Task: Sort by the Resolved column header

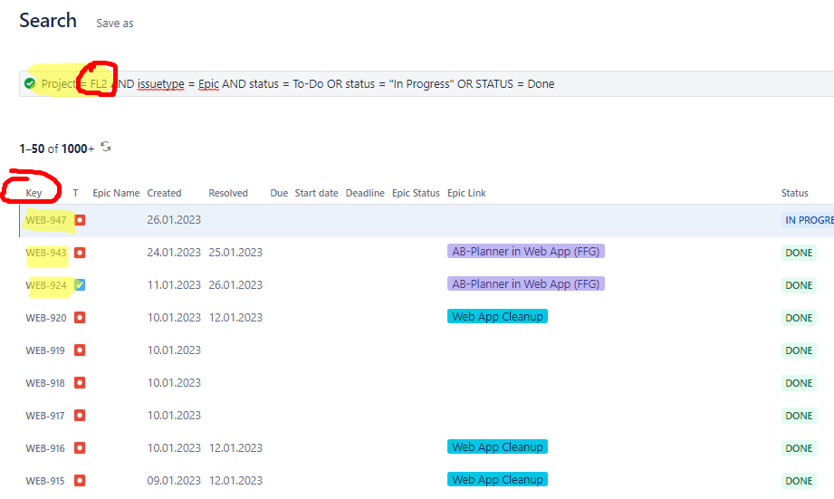Action: point(228,193)
